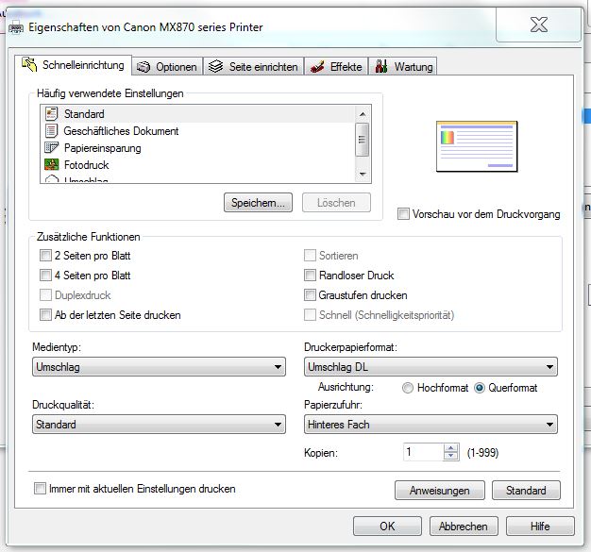Click Standard button to reset defaults

[526, 491]
